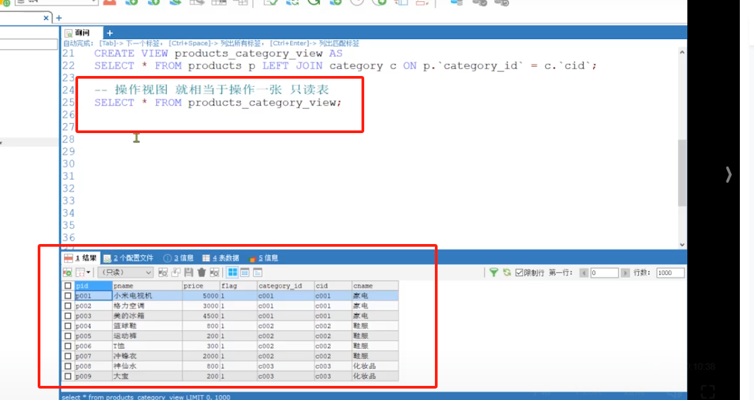754x400 pixels.
Task: Open the dropdown arrow beside the export icon
Action: click(x=89, y=272)
